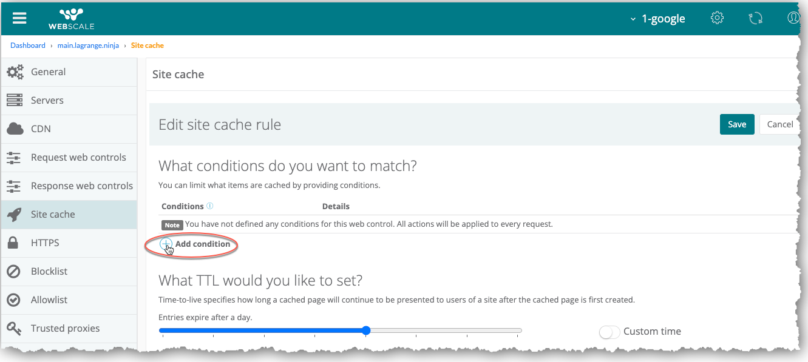The image size is (808, 362).
Task: Open the hamburger navigation menu
Action: (19, 18)
